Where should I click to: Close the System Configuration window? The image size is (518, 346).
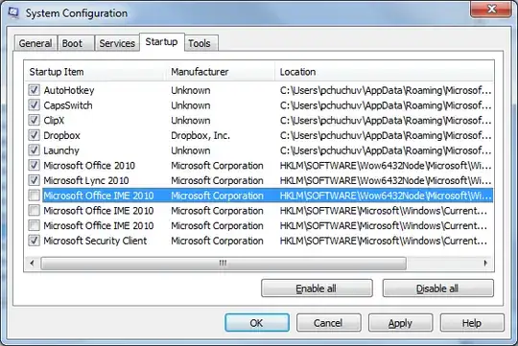point(491,9)
